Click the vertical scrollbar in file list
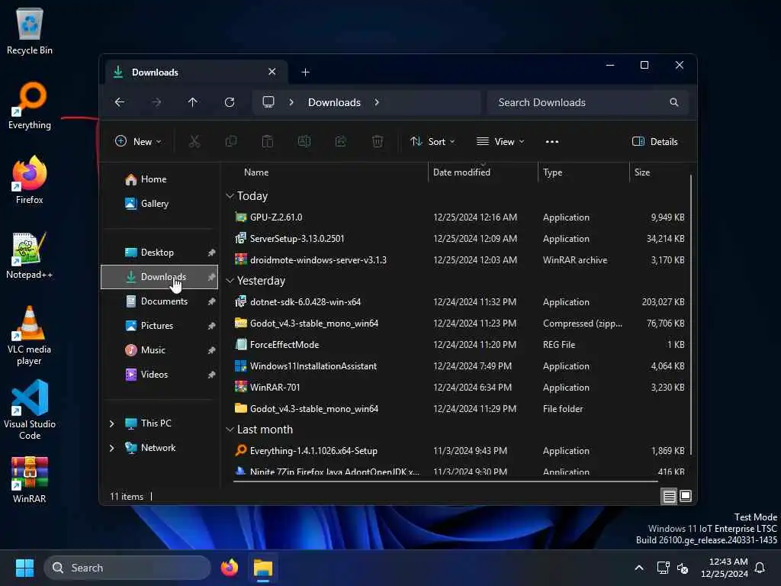This screenshot has height=586, width=781. (x=691, y=314)
